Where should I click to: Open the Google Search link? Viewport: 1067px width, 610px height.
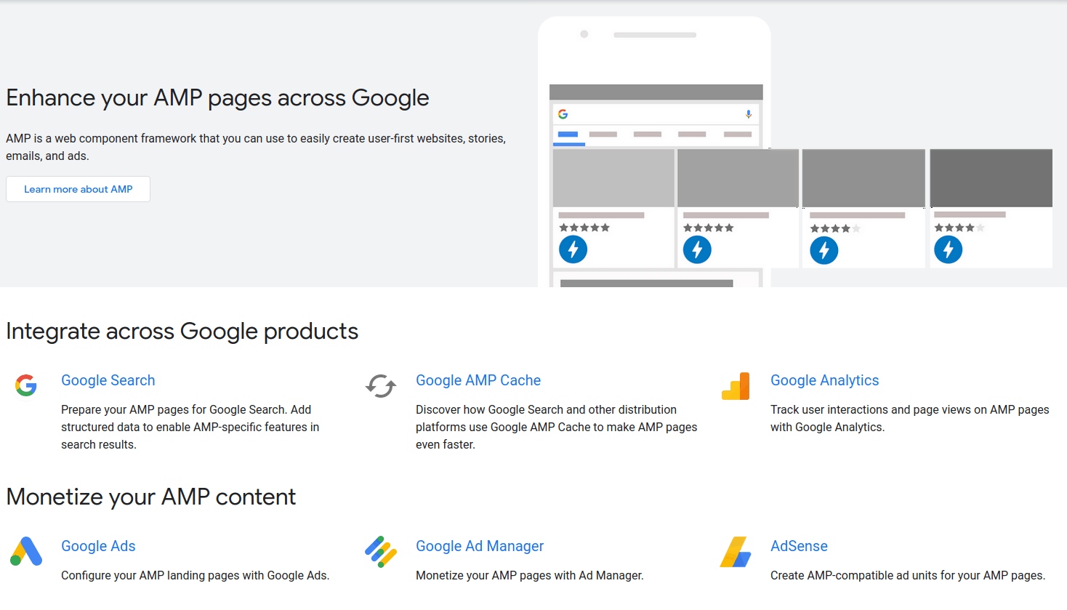108,380
